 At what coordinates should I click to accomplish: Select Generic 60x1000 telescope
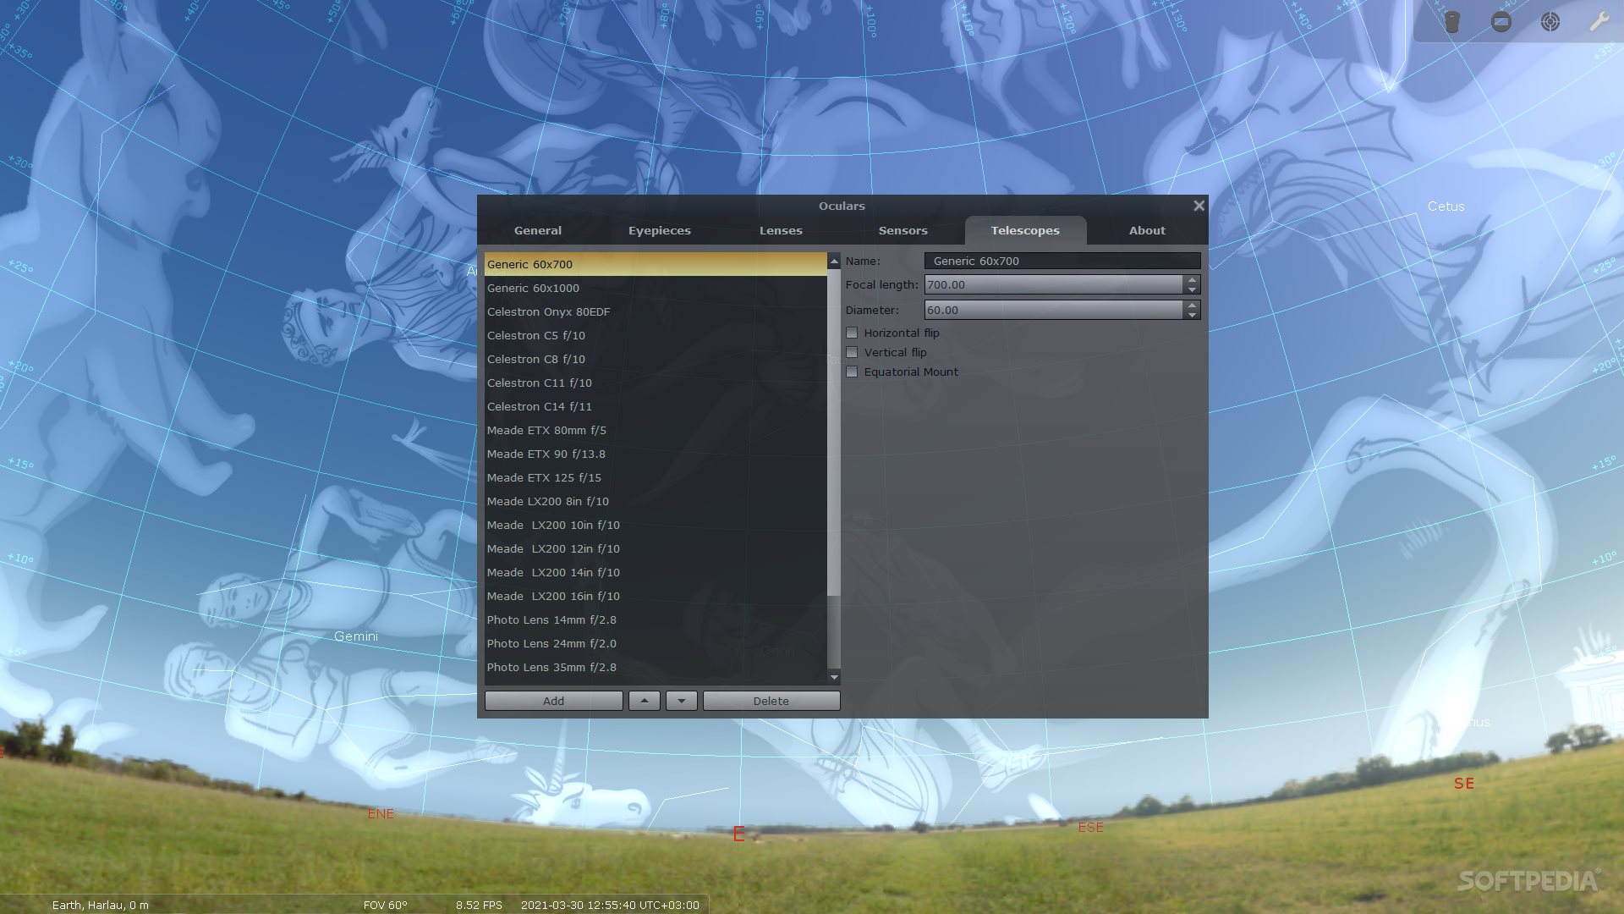tap(656, 288)
